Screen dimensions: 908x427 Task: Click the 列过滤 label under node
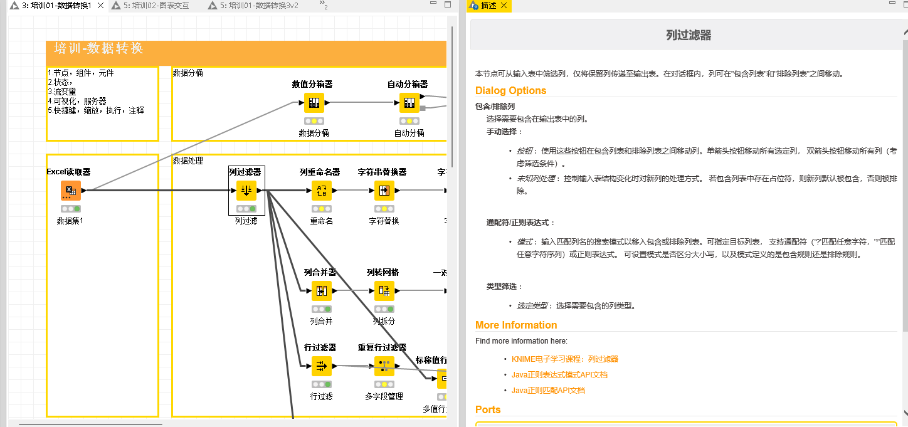246,221
